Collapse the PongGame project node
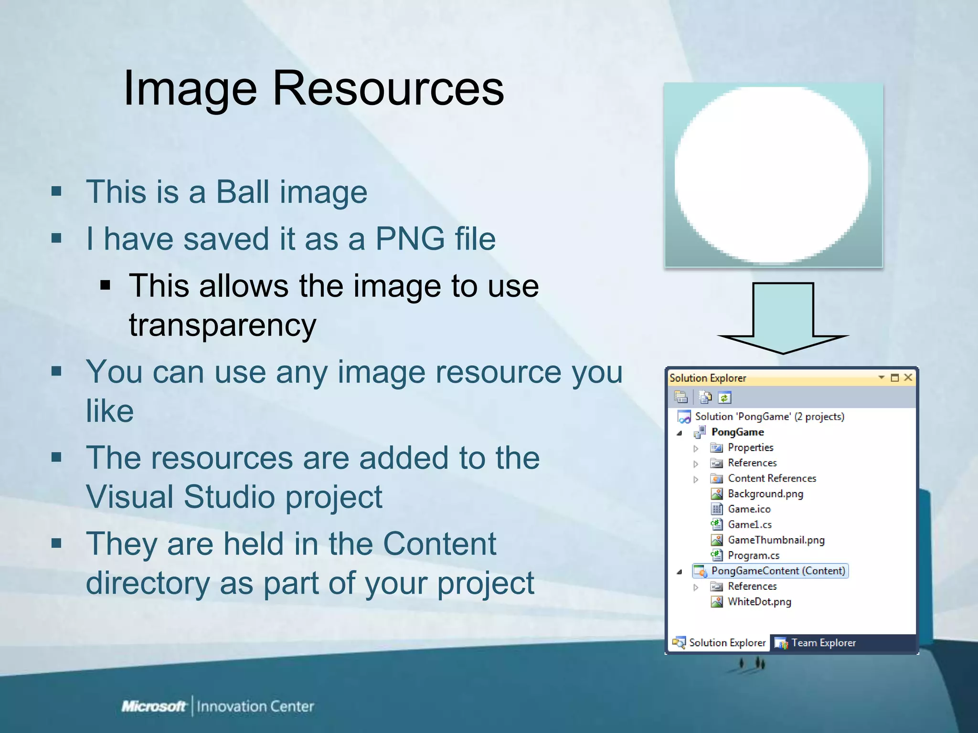 [x=679, y=433]
